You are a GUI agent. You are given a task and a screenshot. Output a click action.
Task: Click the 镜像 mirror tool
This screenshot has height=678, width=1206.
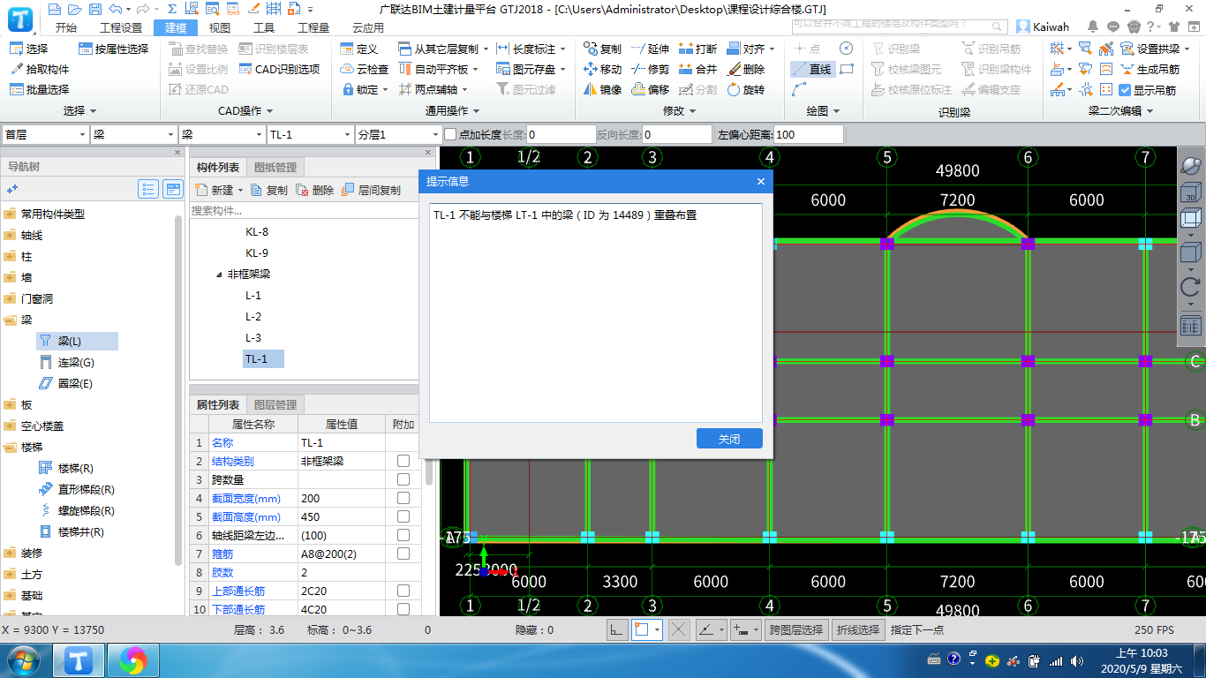tap(602, 89)
